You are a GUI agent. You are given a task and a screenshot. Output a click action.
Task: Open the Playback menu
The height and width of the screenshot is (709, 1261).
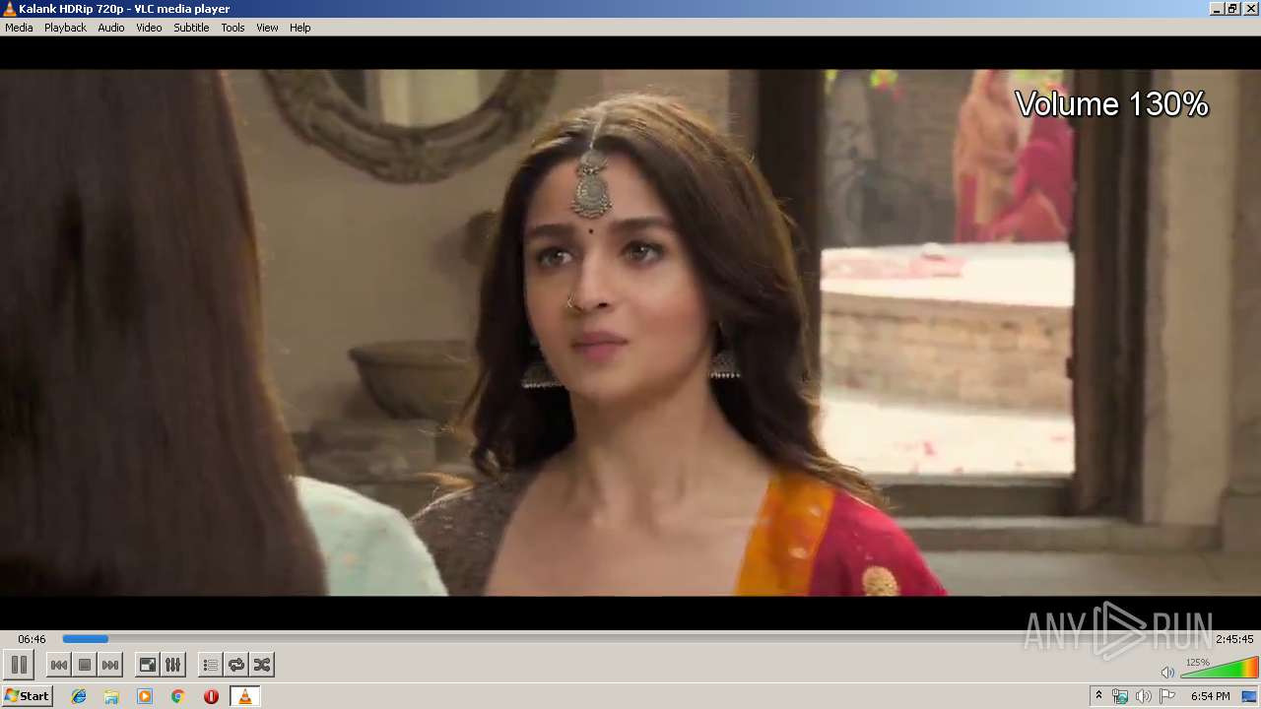point(65,28)
